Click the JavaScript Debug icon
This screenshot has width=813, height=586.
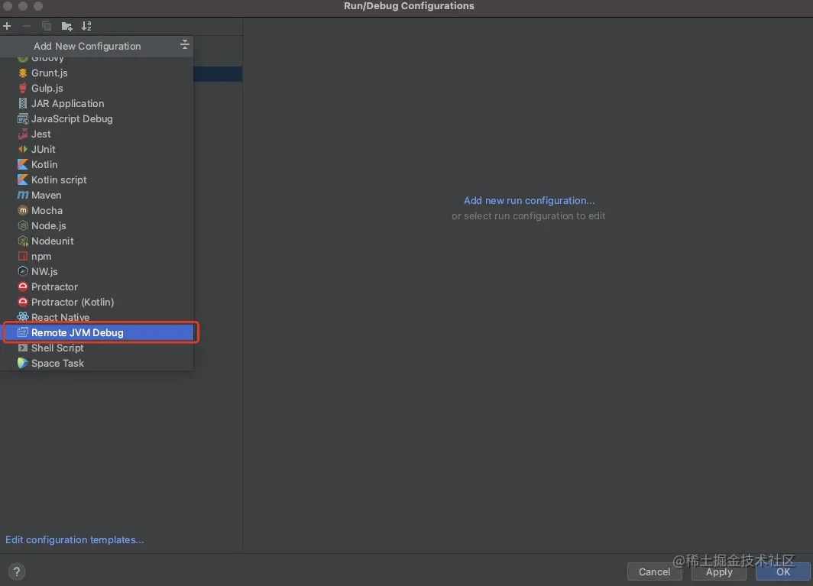[x=23, y=118]
